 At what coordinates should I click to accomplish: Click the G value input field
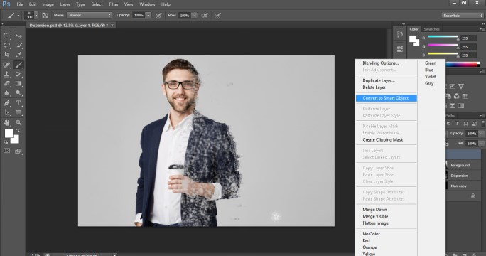[468, 47]
